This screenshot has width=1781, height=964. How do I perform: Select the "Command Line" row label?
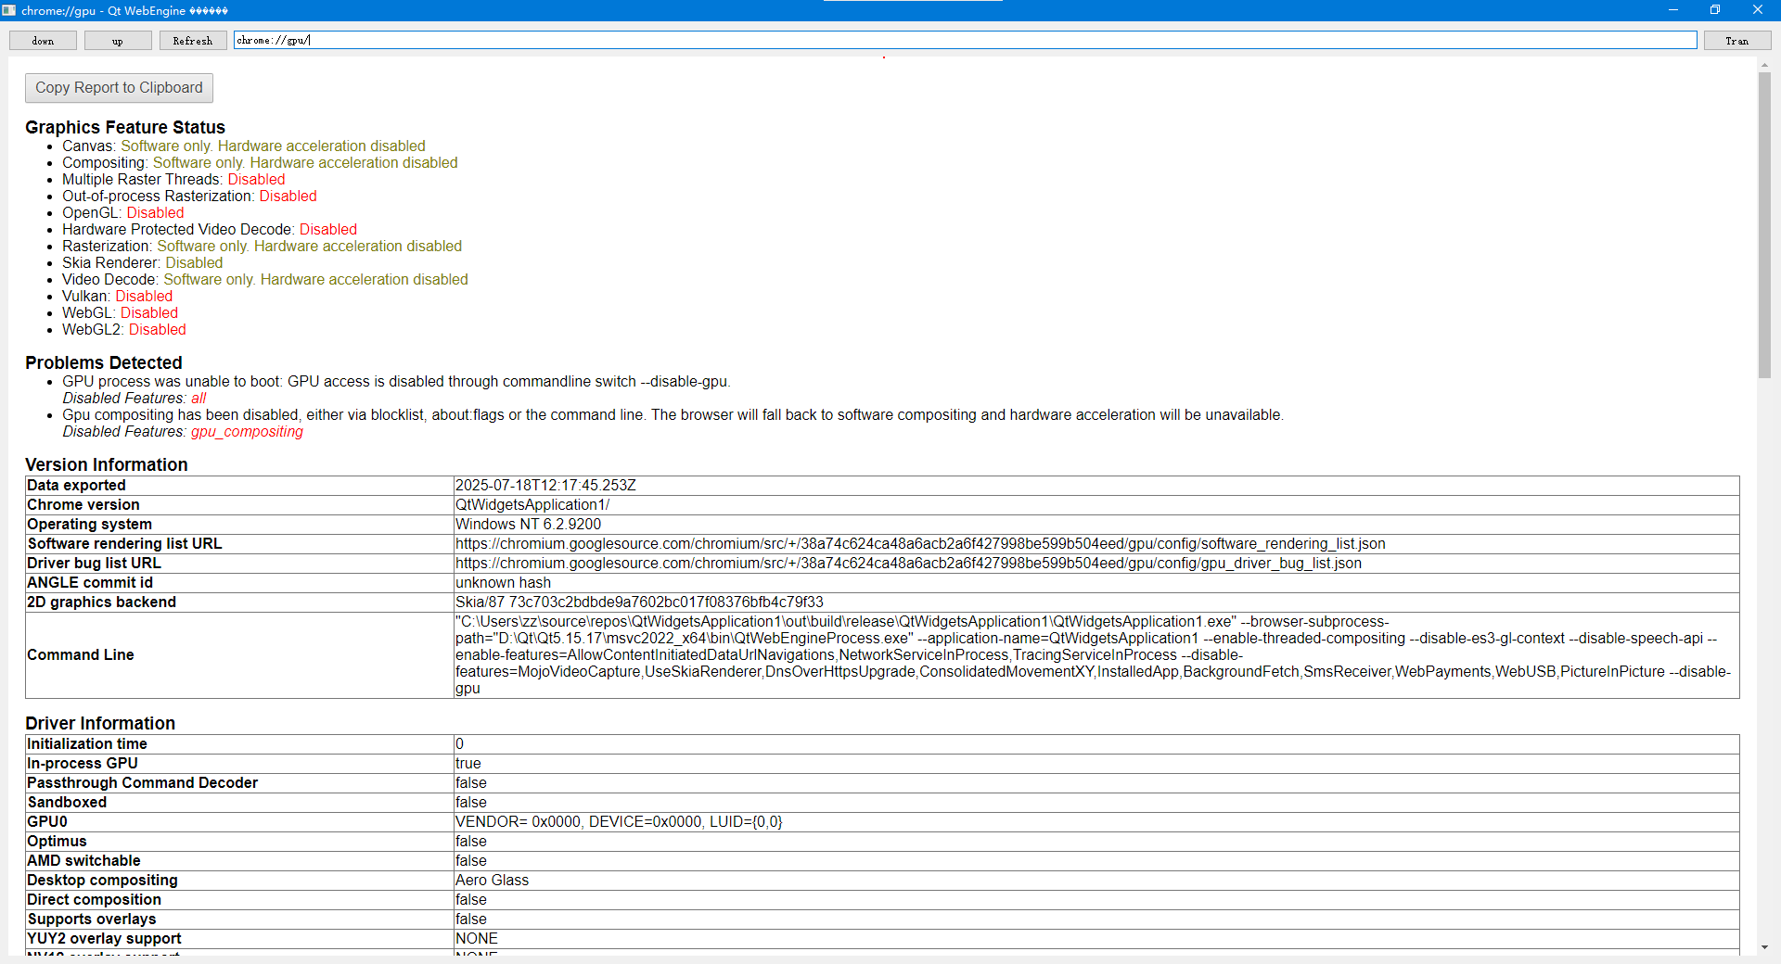pyautogui.click(x=81, y=655)
